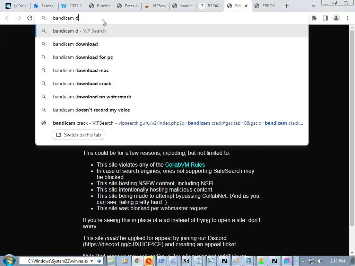The image size is (355, 266).
Task: Show hidden system tray icons
Action: click(x=303, y=261)
